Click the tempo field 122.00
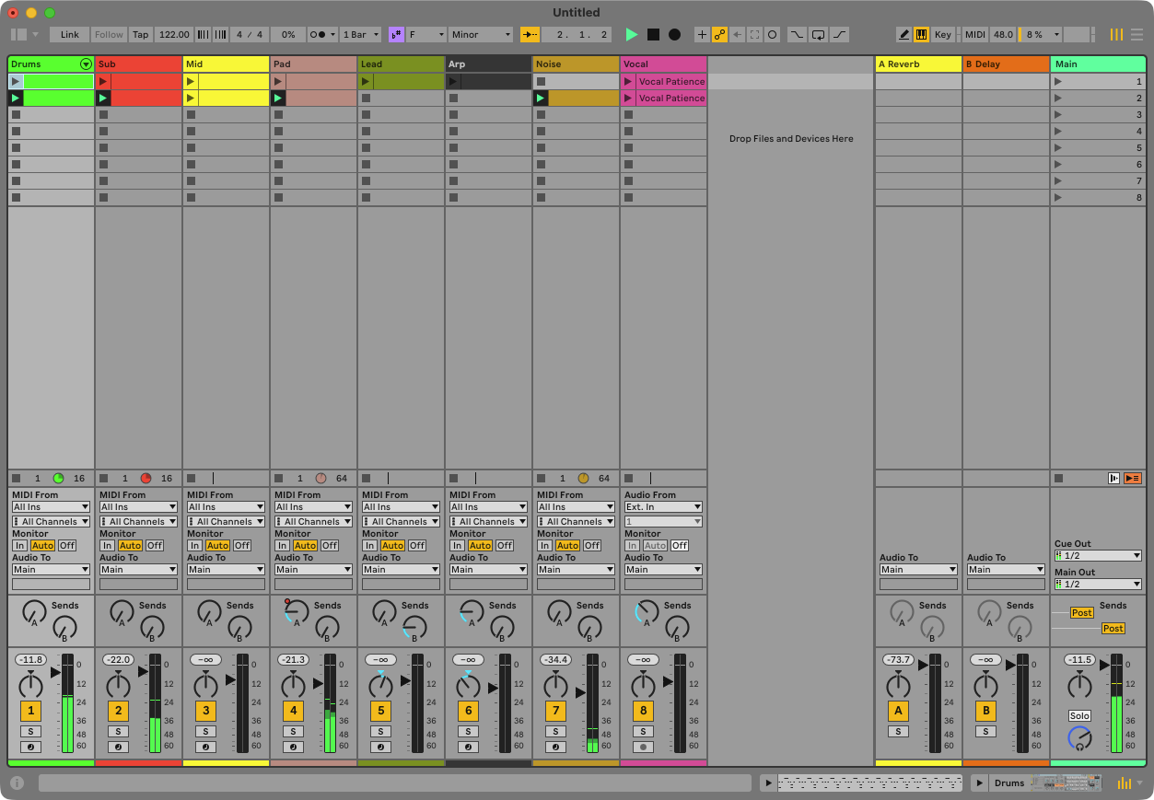This screenshot has width=1154, height=800. click(173, 34)
